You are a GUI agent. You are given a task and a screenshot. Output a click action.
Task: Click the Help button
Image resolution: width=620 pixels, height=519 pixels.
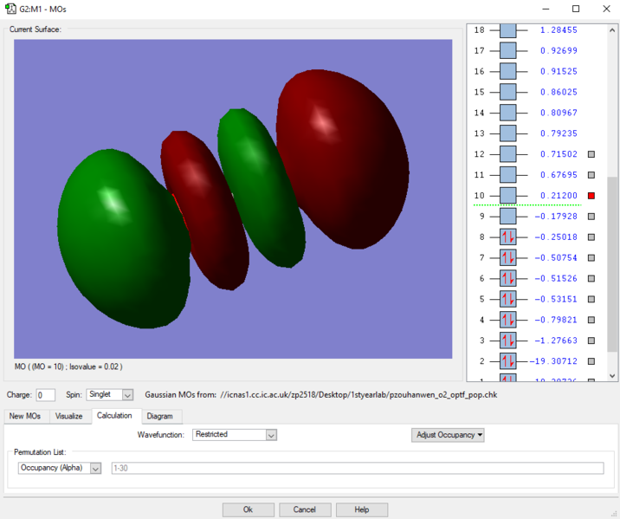[x=361, y=509]
